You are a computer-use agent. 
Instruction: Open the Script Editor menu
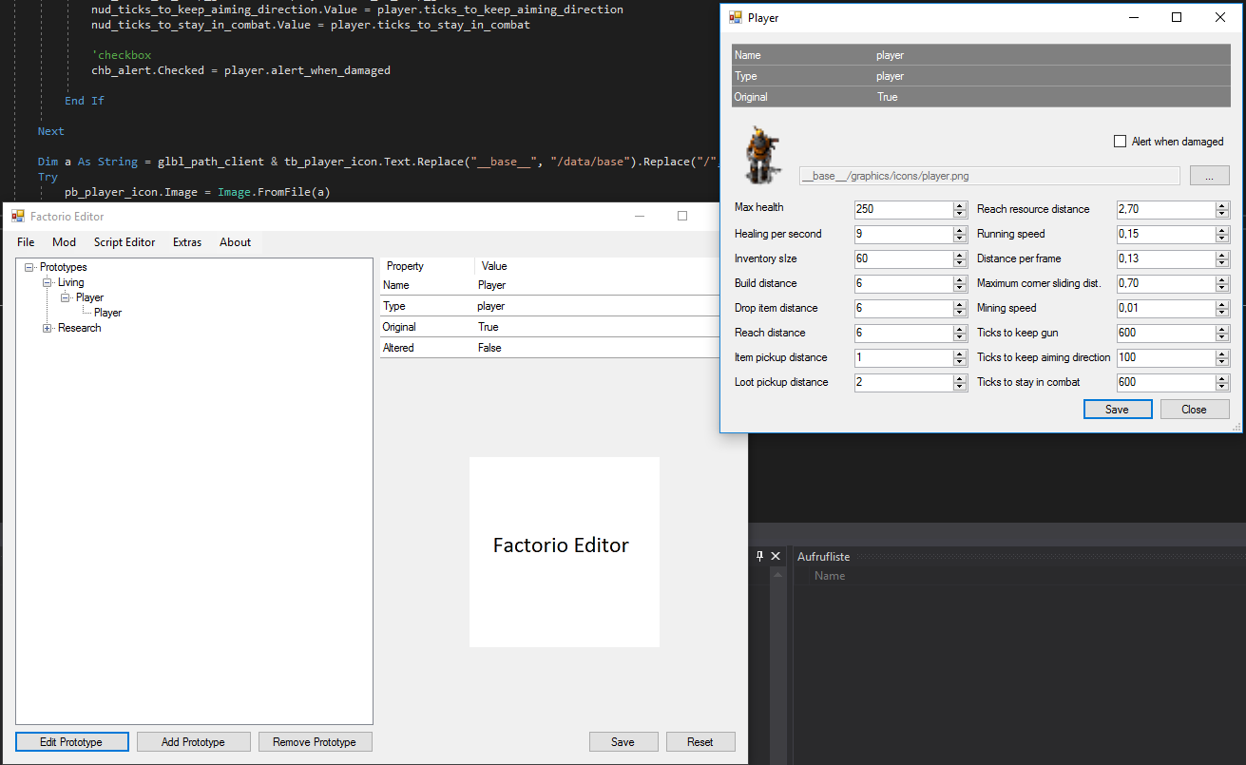125,242
